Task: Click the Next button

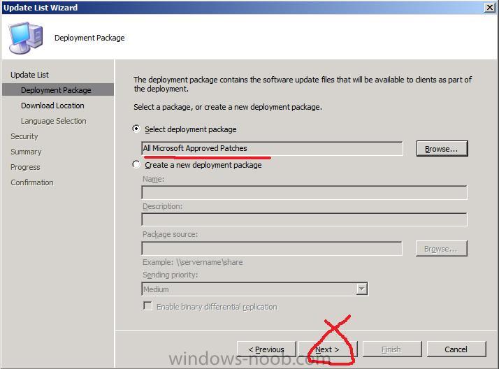Action: [328, 349]
